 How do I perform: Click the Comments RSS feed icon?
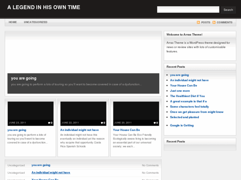pos(214,22)
